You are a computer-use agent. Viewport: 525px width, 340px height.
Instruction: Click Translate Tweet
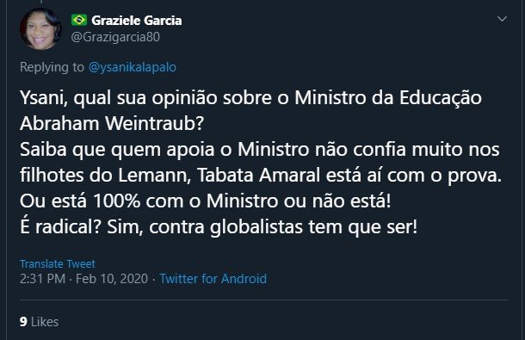58,263
